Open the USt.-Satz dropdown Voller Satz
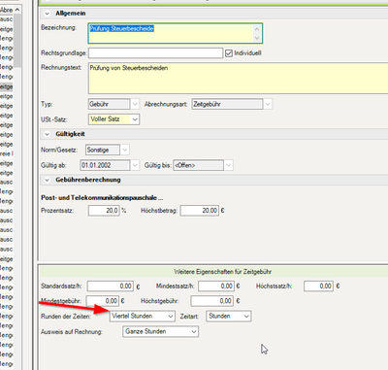This screenshot has height=370, width=388. (135, 119)
